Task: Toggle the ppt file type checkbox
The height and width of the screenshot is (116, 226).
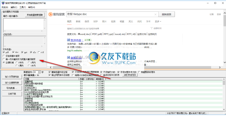Action: [22, 52]
